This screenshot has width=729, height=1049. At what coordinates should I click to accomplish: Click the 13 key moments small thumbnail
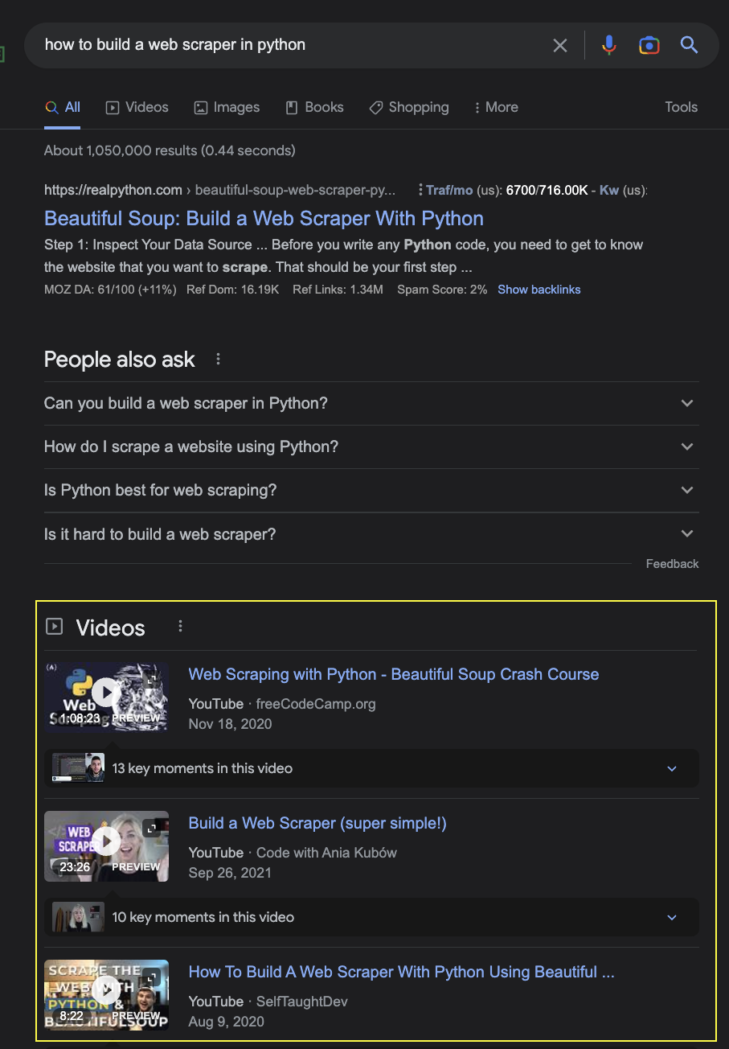[x=78, y=768]
